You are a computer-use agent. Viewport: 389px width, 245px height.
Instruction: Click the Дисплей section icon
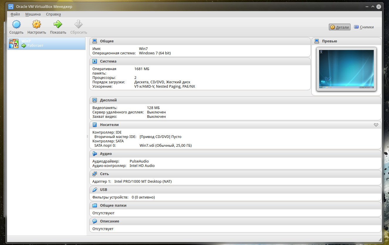(95, 100)
